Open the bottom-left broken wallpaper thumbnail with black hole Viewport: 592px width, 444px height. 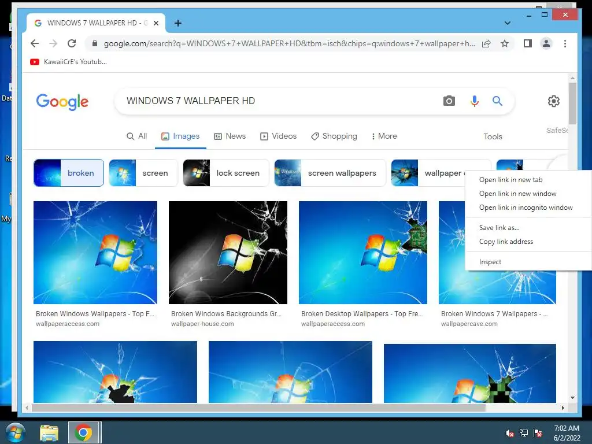coord(115,372)
